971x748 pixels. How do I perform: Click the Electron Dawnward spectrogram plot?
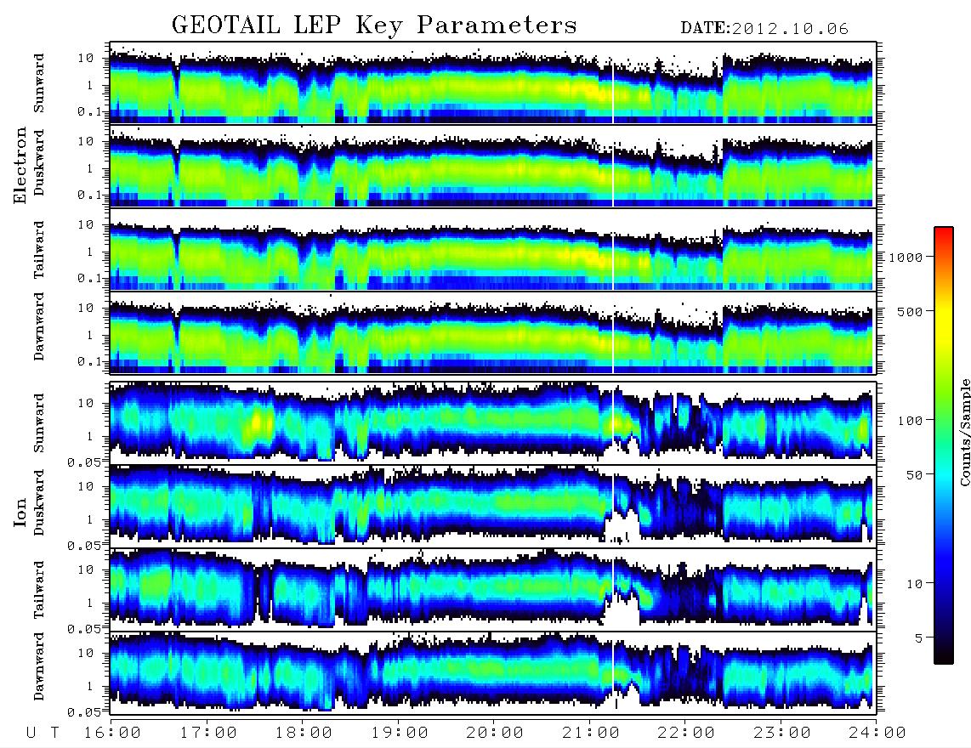pos(493,332)
